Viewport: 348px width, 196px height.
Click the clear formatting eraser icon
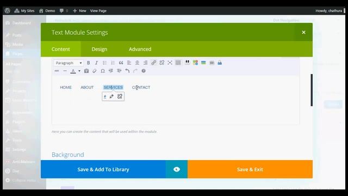point(95,71)
